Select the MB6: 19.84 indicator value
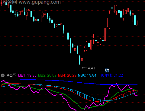 [87, 75]
